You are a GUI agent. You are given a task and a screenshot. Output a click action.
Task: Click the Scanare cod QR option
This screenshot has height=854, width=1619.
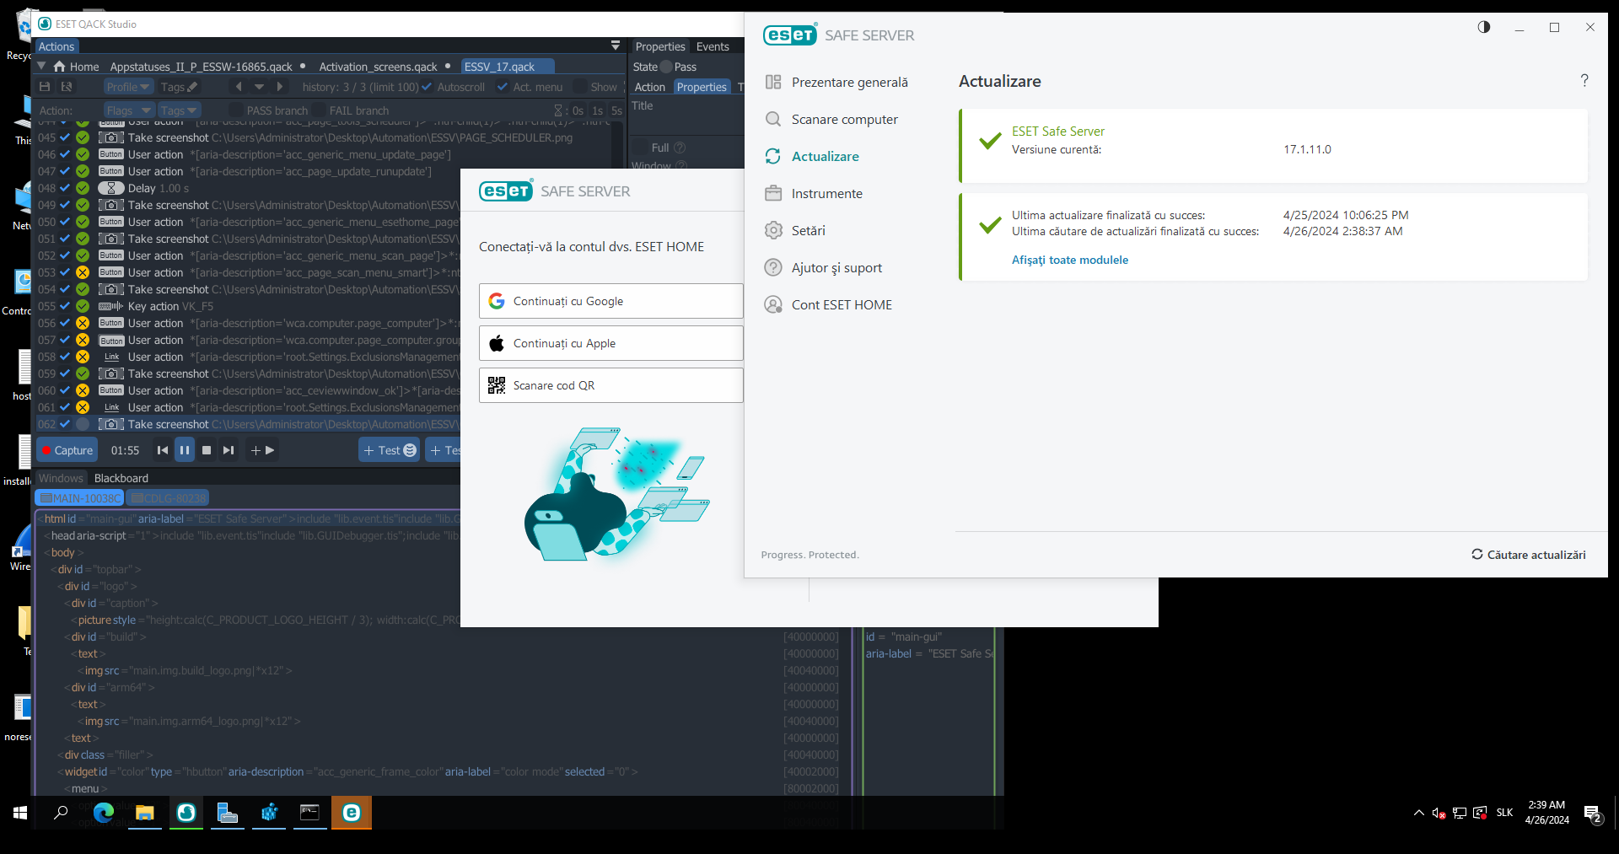tap(610, 385)
